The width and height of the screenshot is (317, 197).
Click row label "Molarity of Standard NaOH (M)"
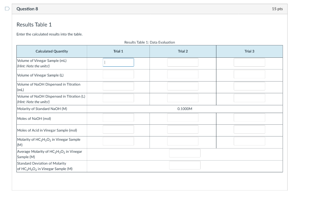(42, 109)
